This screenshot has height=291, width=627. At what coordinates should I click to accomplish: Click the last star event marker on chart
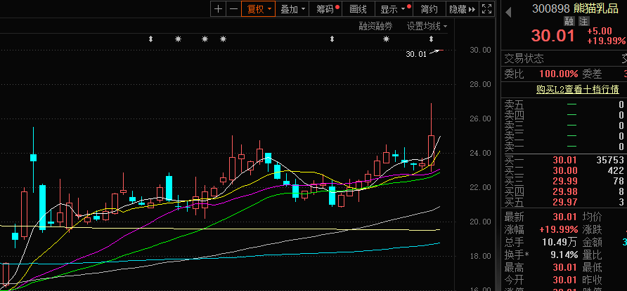coord(386,39)
